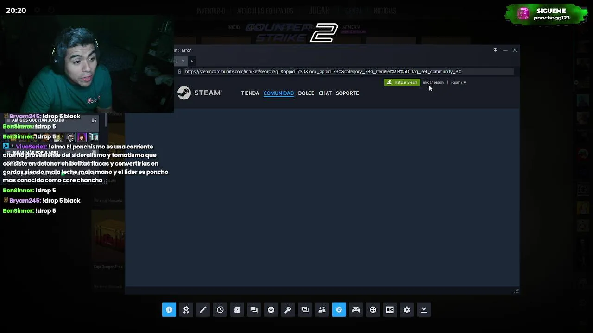Viewport: 593px width, 333px height.
Task: Open the SOPORTE page menu item
Action: (347, 93)
